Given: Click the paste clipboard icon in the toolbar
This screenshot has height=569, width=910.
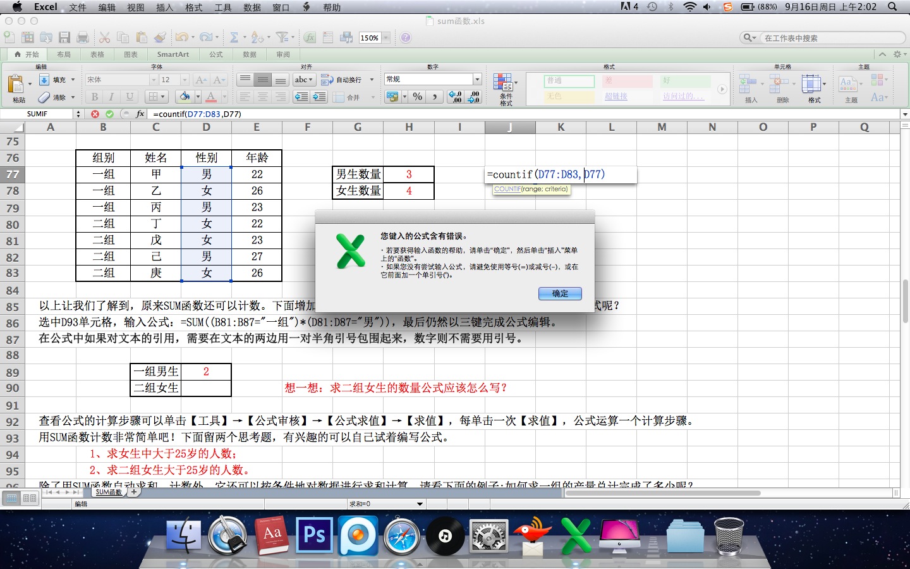Looking at the screenshot, I should (x=142, y=38).
